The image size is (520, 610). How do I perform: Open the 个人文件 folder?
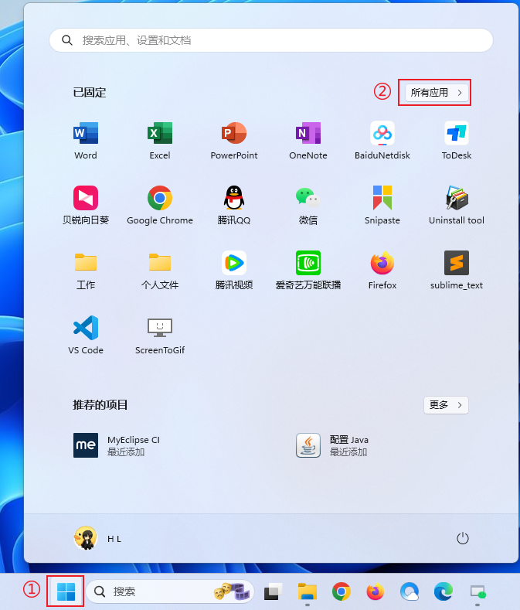pyautogui.click(x=160, y=271)
